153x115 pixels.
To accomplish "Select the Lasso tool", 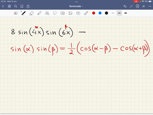I will pyautogui.click(x=55, y=13).
